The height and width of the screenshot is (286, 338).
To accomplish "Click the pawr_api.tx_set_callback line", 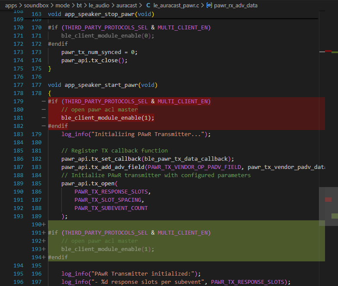I will (148, 159).
